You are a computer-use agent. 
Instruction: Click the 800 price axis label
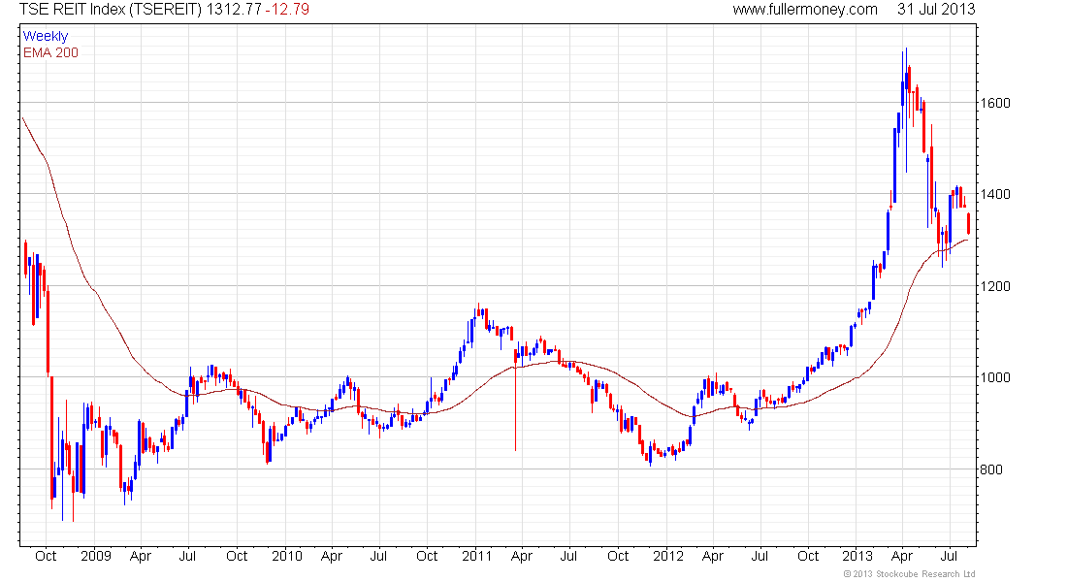click(x=990, y=469)
